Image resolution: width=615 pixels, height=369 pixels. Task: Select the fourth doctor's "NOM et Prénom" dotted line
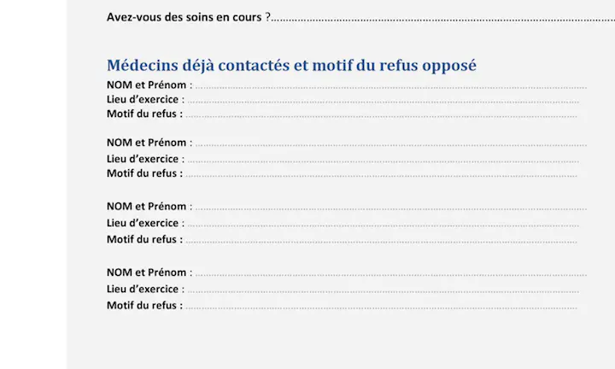(390, 274)
